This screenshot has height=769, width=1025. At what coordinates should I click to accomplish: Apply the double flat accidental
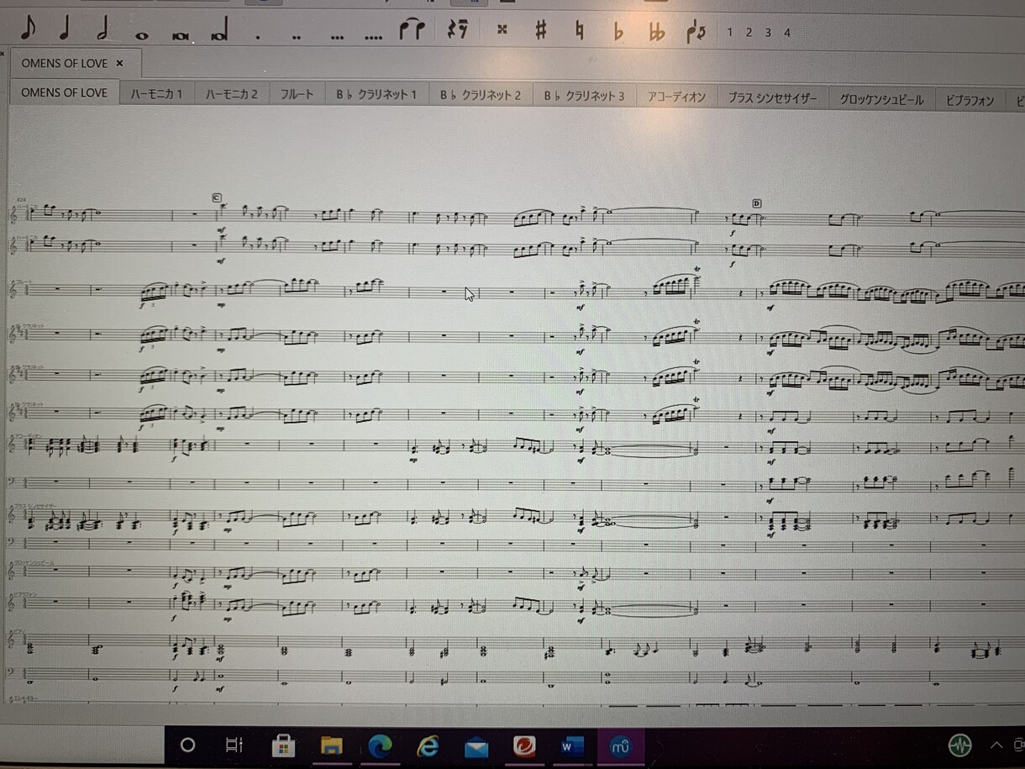coord(657,32)
